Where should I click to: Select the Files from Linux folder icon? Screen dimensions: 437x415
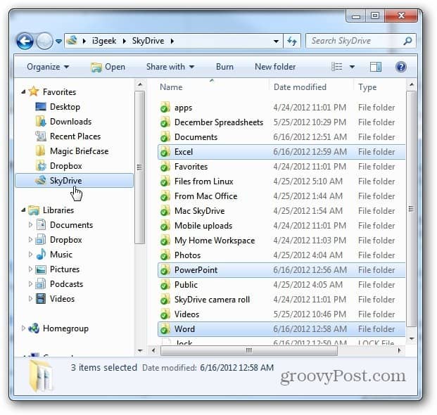click(165, 181)
